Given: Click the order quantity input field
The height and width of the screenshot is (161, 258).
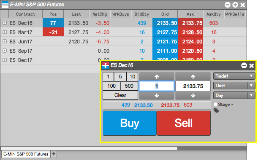Looking at the screenshot, I should (157, 86).
